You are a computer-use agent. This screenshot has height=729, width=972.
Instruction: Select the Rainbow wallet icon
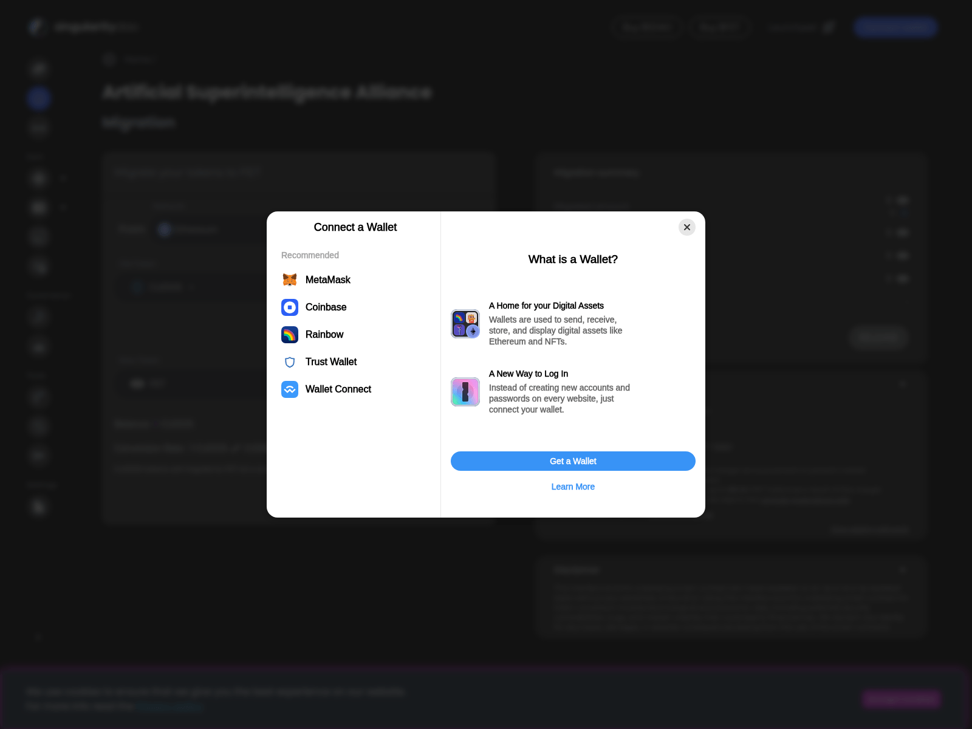pos(290,334)
